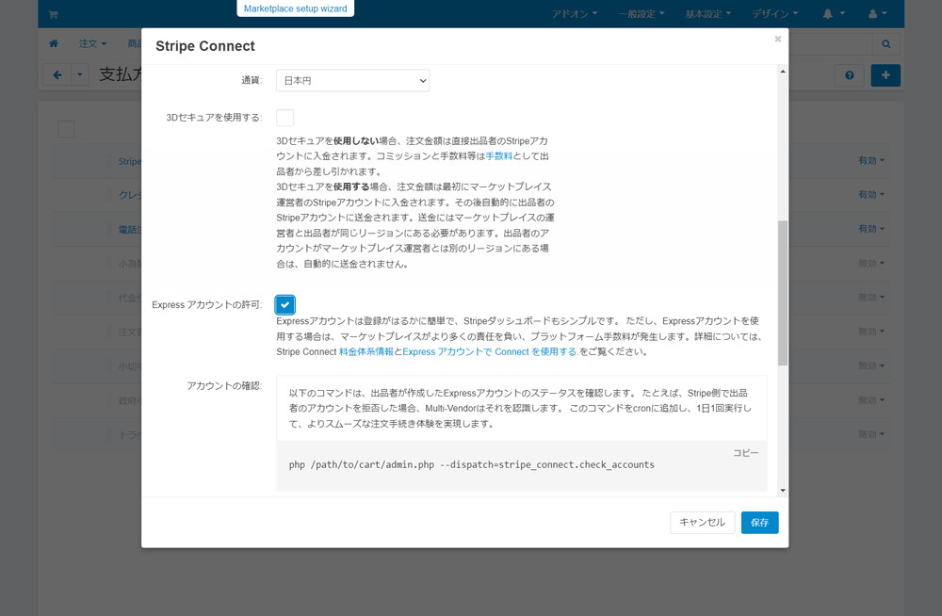Click the back arrow button
The image size is (942, 616).
(57, 75)
